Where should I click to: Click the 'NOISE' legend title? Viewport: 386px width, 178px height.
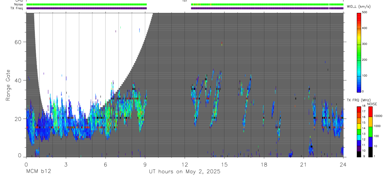click(x=372, y=104)
